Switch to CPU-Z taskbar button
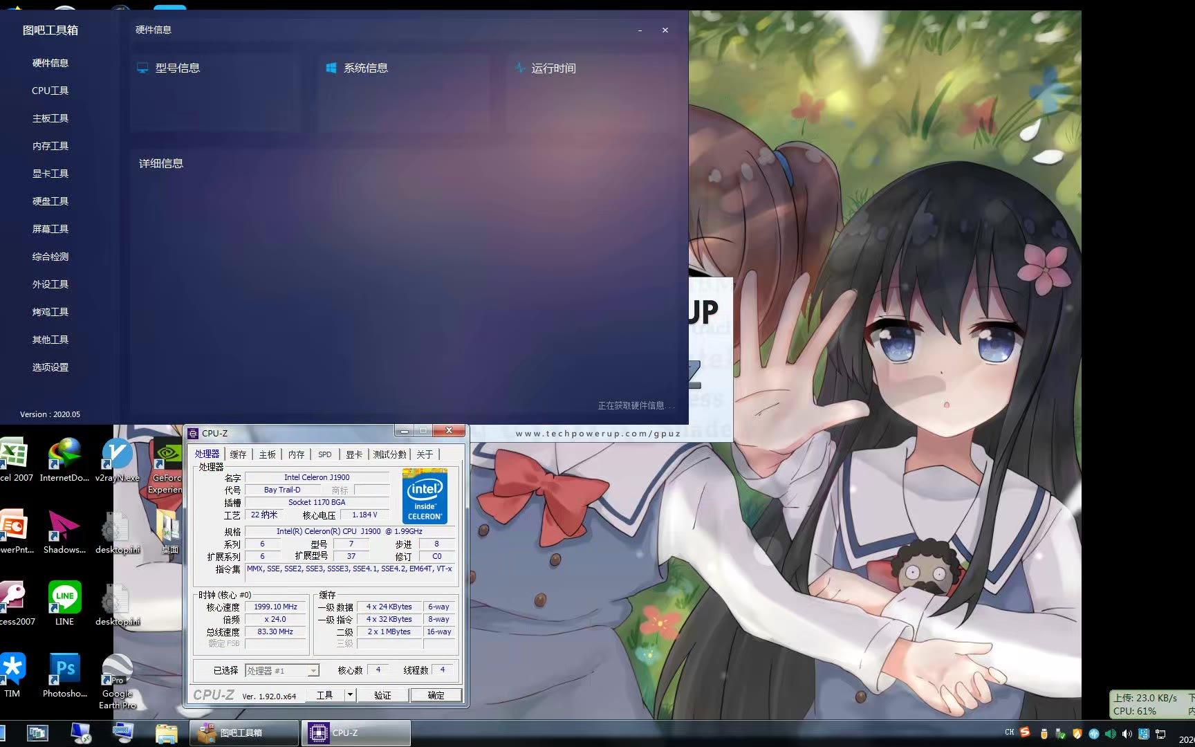Screen dimensions: 1195x747 click(355, 733)
